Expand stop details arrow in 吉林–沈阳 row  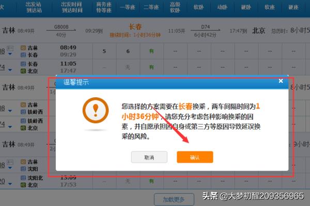tap(10, 168)
